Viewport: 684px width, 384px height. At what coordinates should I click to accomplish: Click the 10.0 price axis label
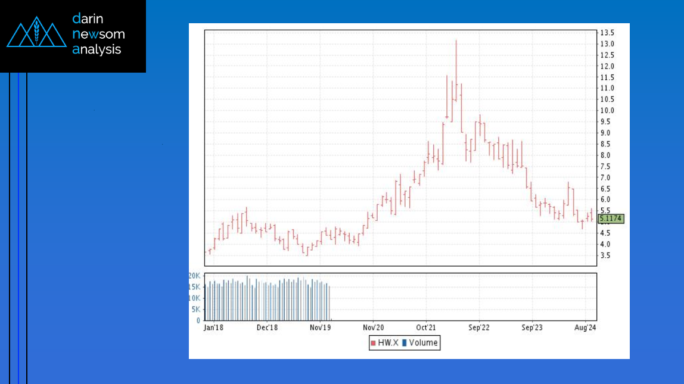[x=607, y=111]
